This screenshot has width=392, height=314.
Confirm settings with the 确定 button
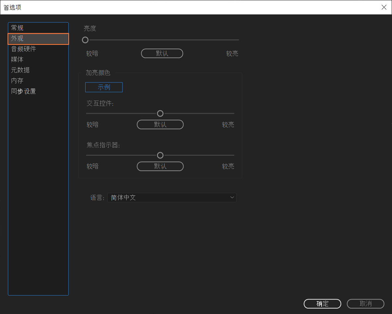pyautogui.click(x=322, y=304)
